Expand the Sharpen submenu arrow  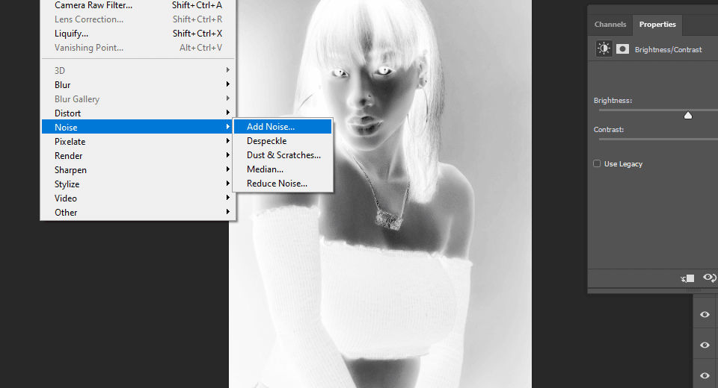tap(227, 169)
